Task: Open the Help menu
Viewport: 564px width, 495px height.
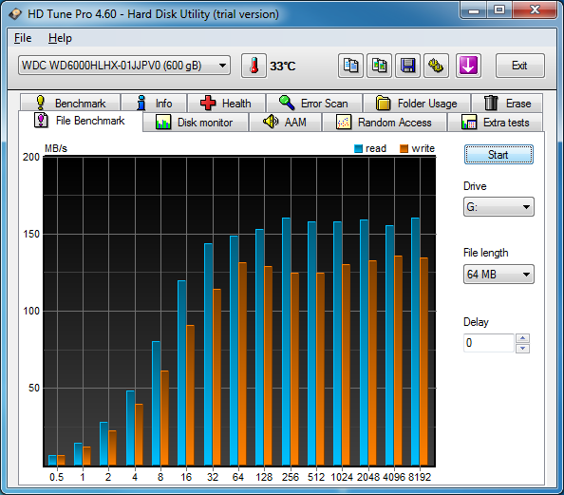Action: 60,38
